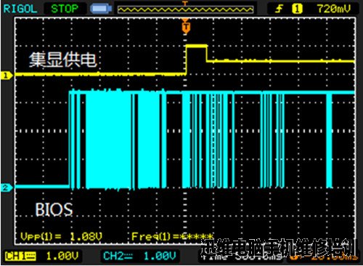Click the CH1 coupling indicator badge

20,256
